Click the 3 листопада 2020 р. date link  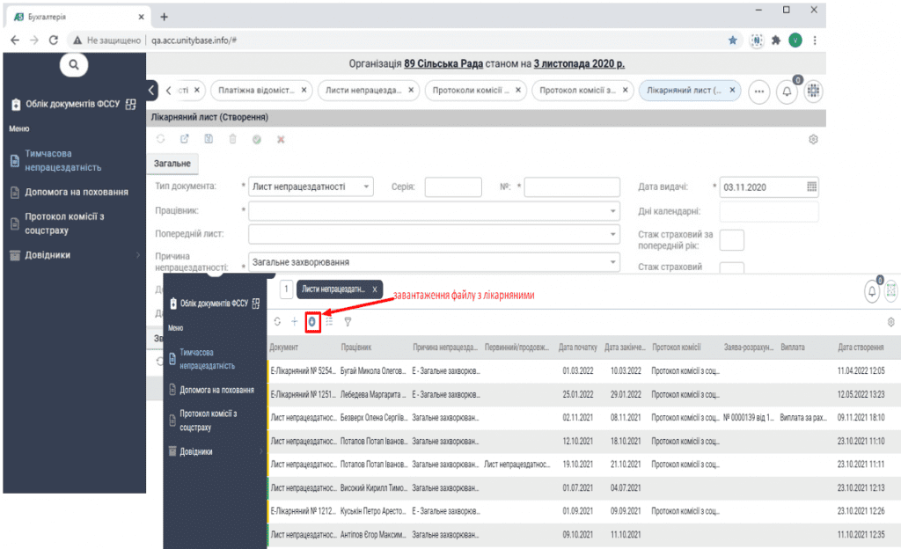[x=579, y=64]
